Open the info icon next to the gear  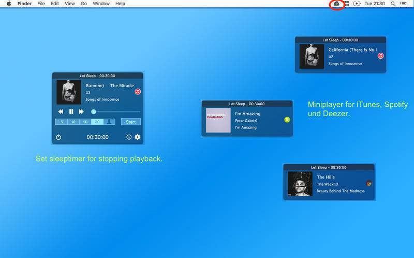coord(129,137)
